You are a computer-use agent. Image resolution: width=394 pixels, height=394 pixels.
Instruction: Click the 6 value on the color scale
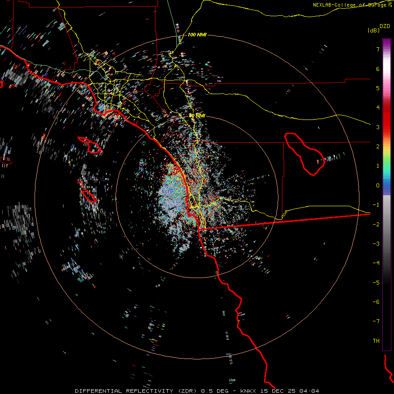pyautogui.click(x=378, y=69)
